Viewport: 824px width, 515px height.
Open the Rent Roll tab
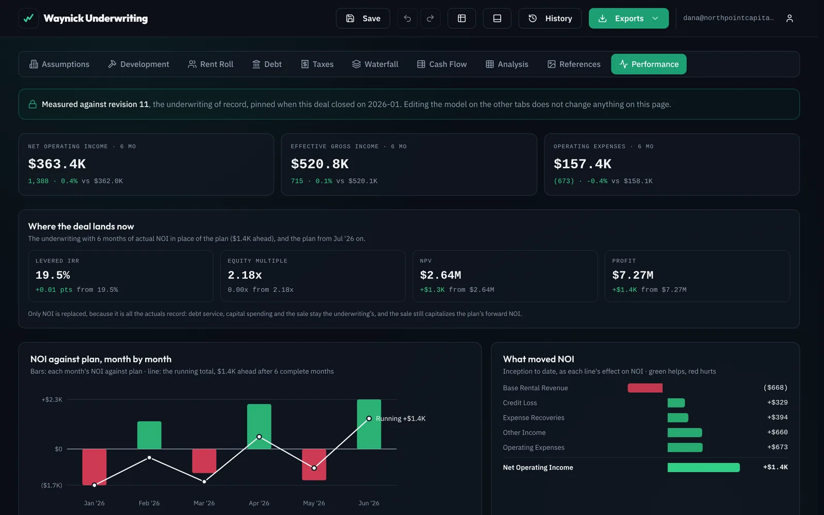click(x=211, y=64)
